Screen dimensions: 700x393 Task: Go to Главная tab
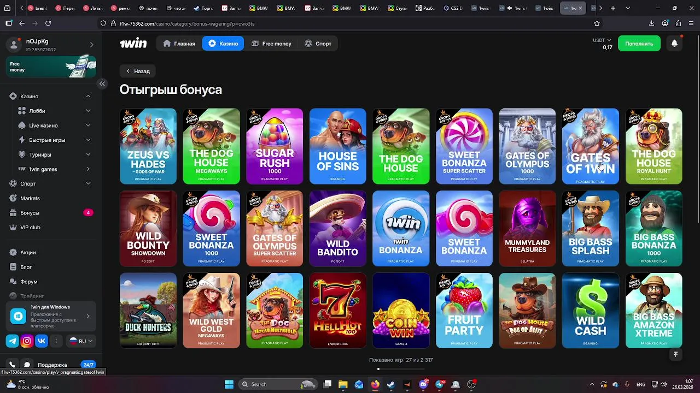(179, 44)
